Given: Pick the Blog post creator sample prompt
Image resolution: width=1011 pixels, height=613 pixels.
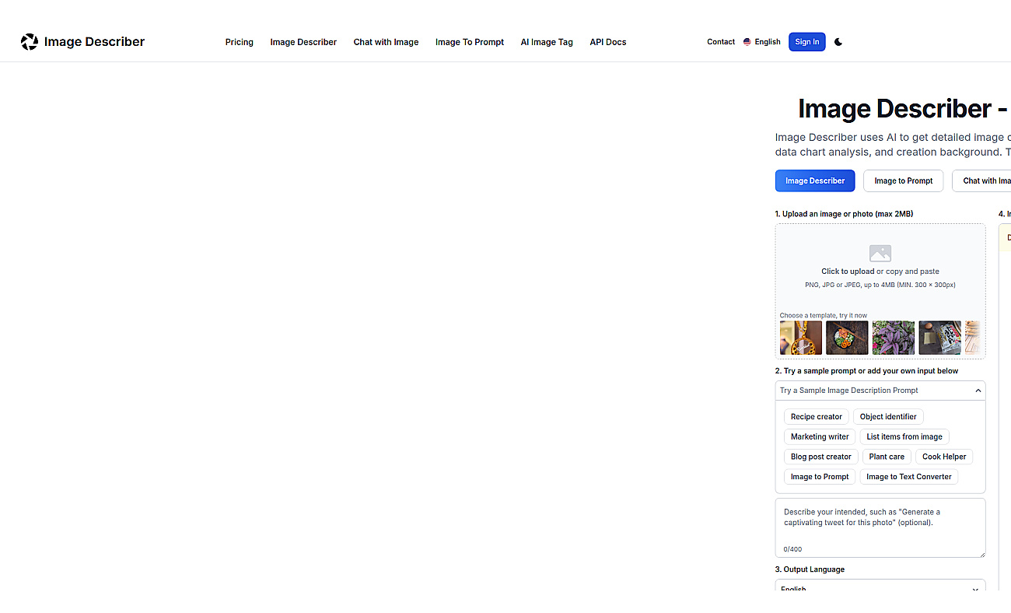Looking at the screenshot, I should coord(821,457).
